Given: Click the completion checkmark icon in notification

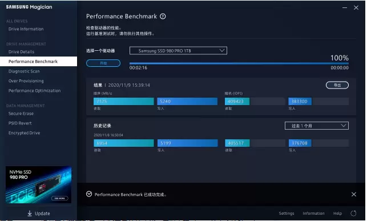Looking at the screenshot, I should (x=89, y=194).
